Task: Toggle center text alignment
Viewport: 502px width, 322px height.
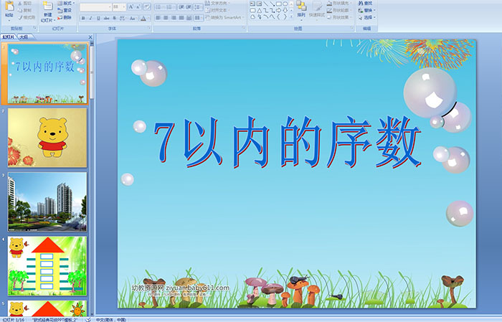Action: point(166,18)
